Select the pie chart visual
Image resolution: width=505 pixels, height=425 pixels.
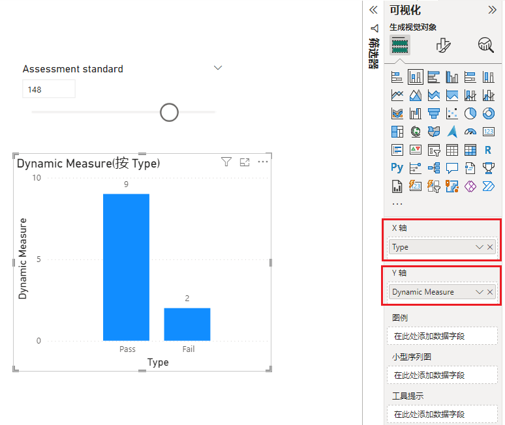[470, 113]
